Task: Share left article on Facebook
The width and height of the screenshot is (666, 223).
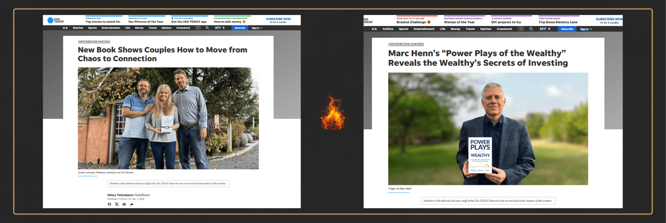Action: pyautogui.click(x=109, y=204)
